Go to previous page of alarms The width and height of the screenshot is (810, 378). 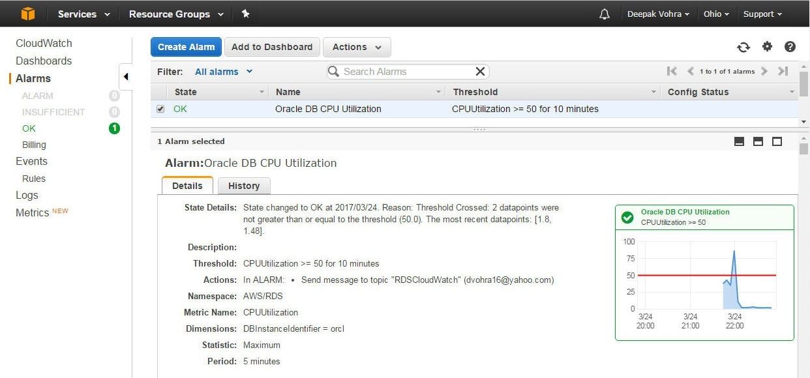[691, 72]
